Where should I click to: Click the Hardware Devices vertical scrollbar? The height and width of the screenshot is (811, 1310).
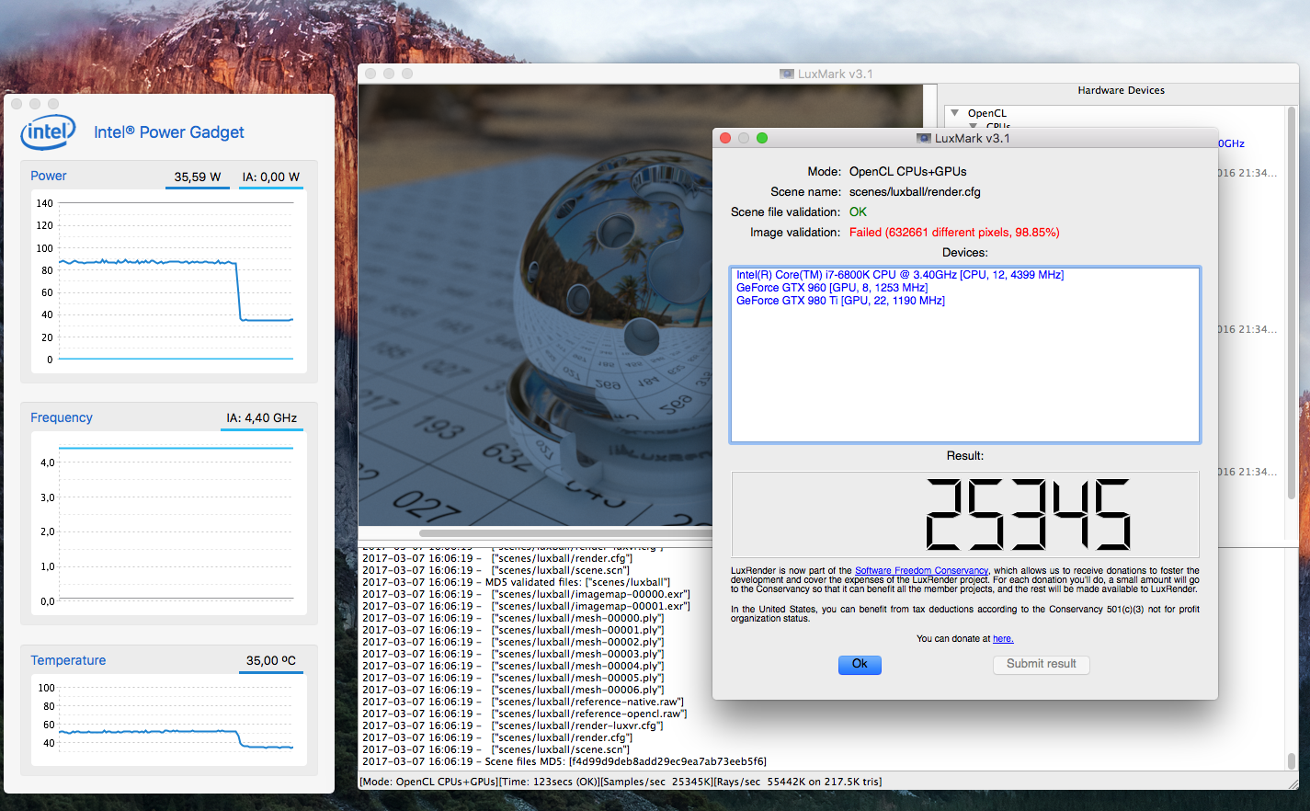coord(1291,303)
